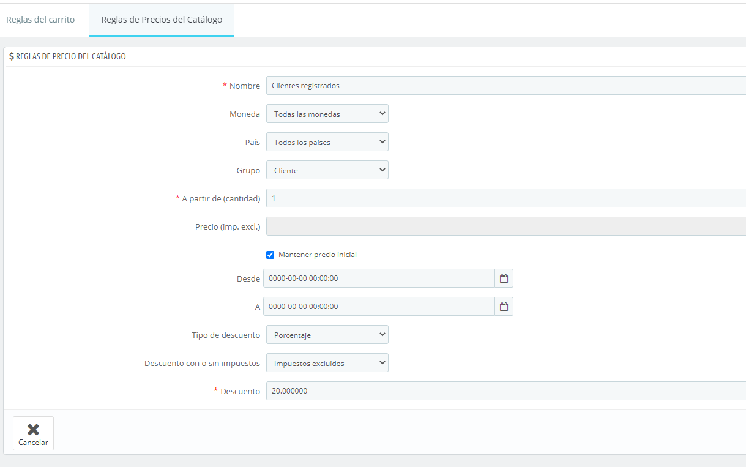746x467 pixels.
Task: Uncheck Mantener precio inicial checkbox
Action: point(270,255)
